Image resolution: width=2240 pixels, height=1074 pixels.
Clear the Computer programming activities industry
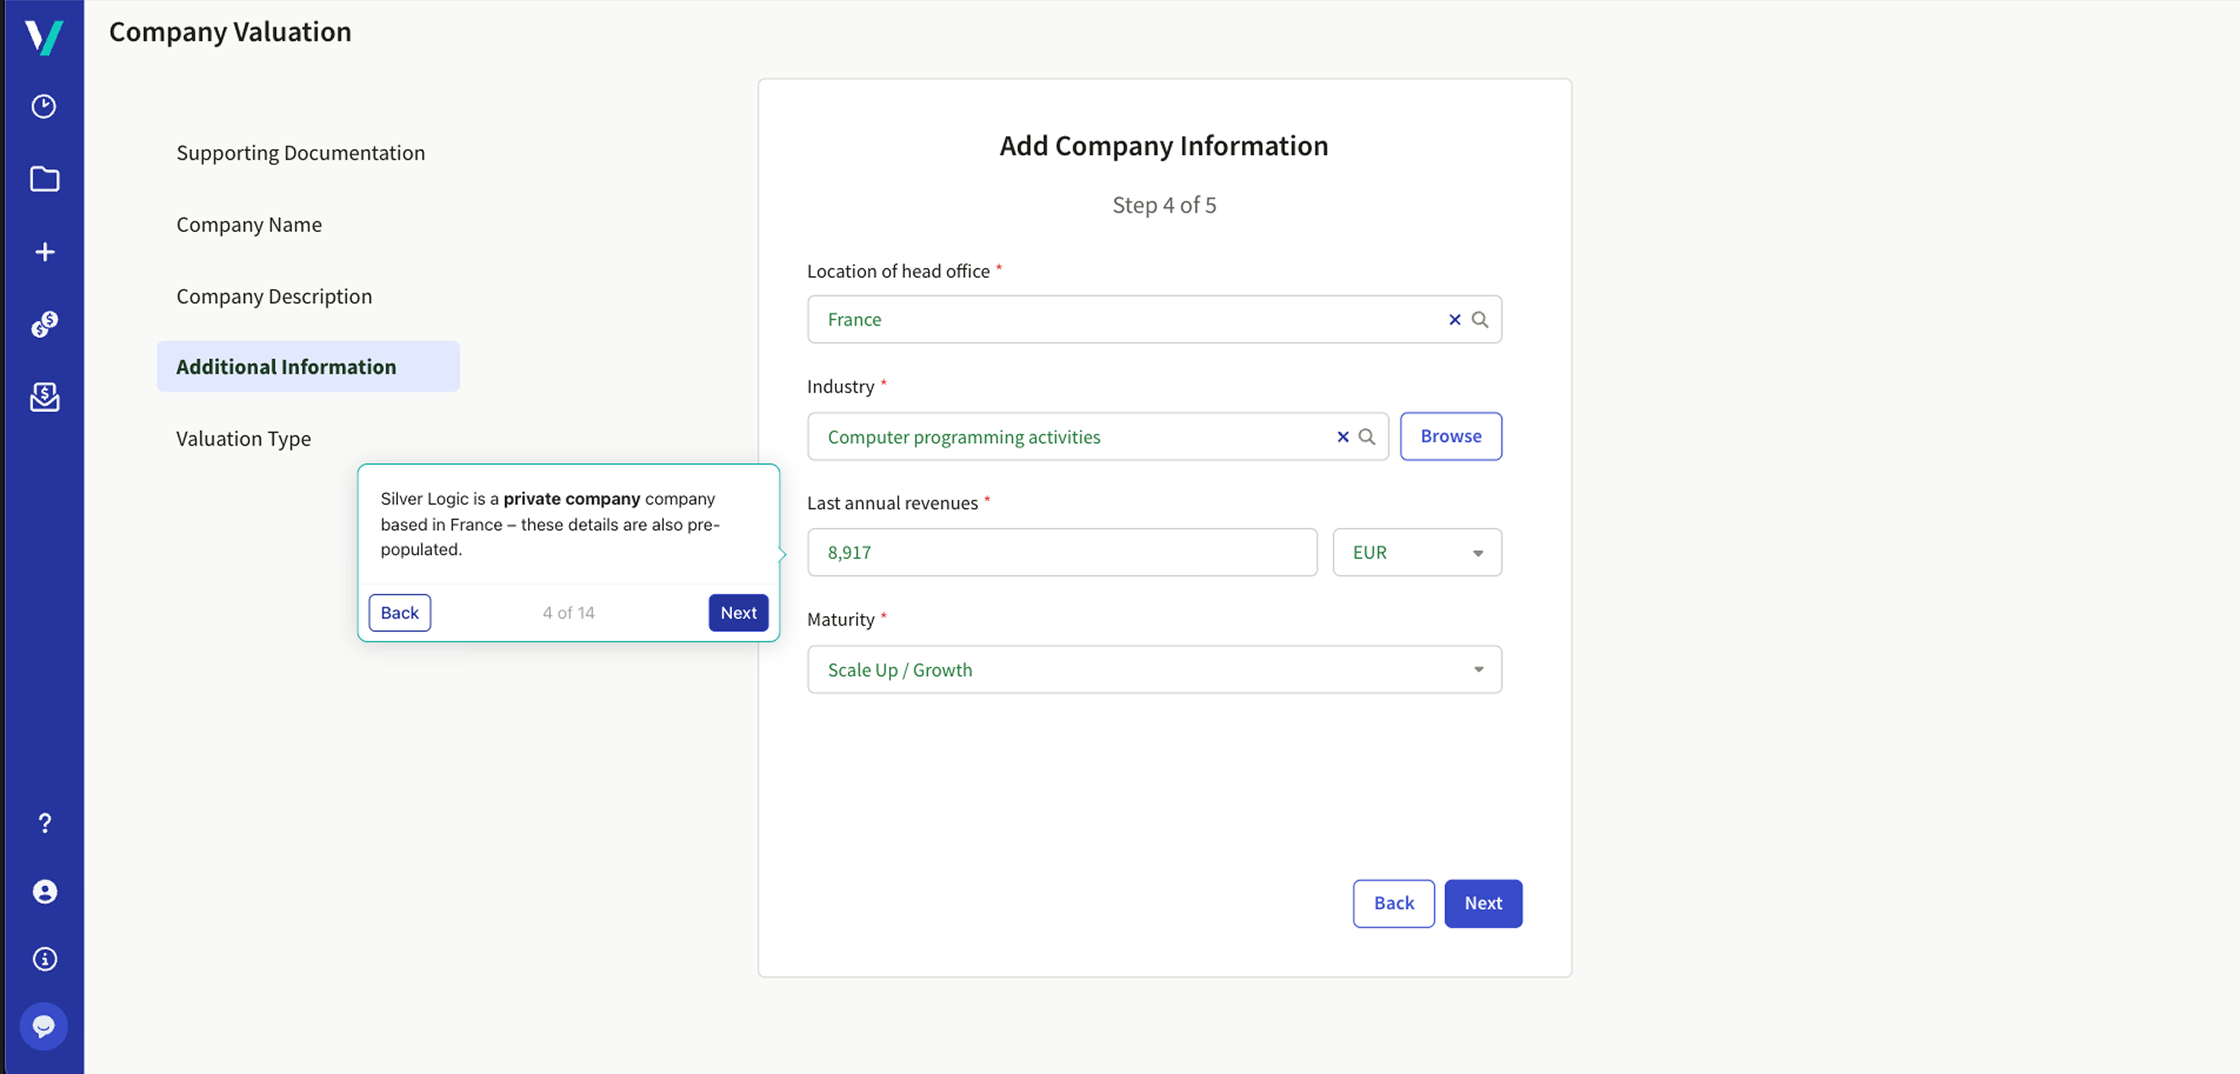pos(1342,436)
